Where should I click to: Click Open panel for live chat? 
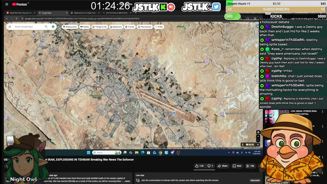[255, 180]
